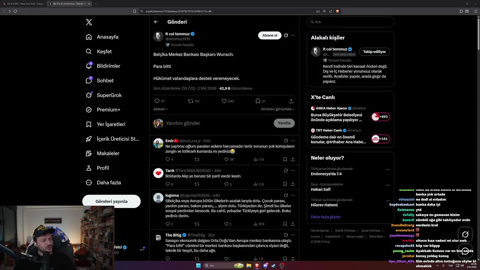Viewport: 480px width, 270px height.
Task: Click the Ara search box on X
Action: click(350, 22)
